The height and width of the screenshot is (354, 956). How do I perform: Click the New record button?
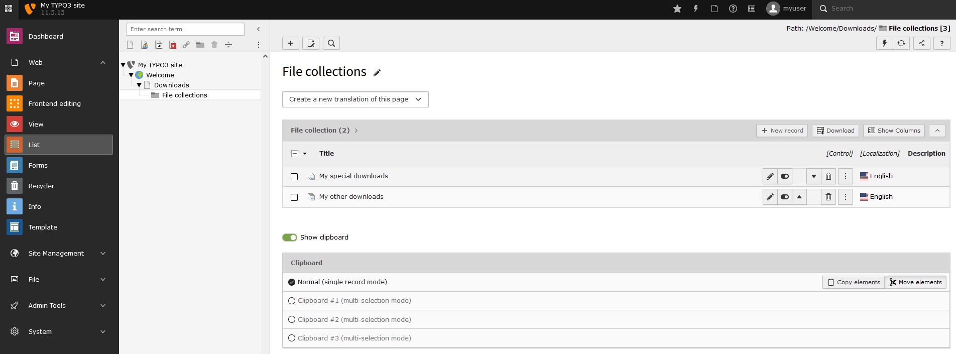(x=782, y=131)
